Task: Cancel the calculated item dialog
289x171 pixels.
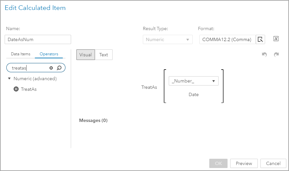Action: (x=273, y=163)
